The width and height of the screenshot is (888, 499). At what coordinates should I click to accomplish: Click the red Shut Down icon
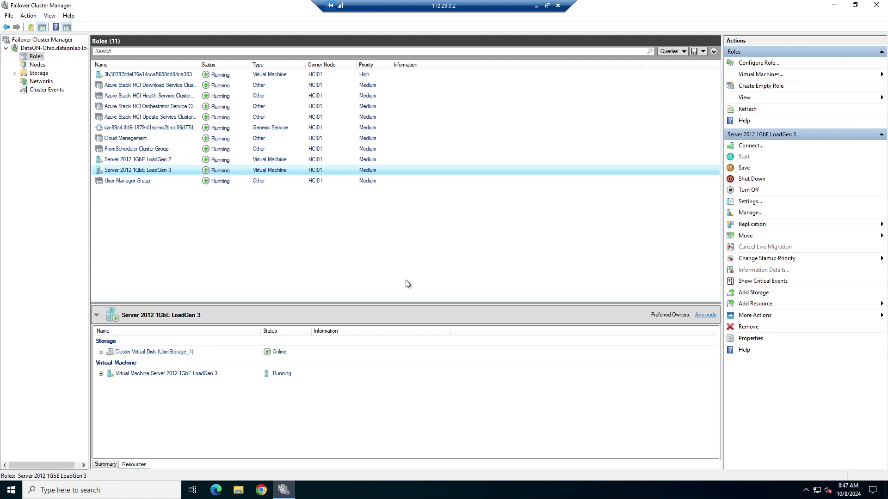tap(730, 179)
